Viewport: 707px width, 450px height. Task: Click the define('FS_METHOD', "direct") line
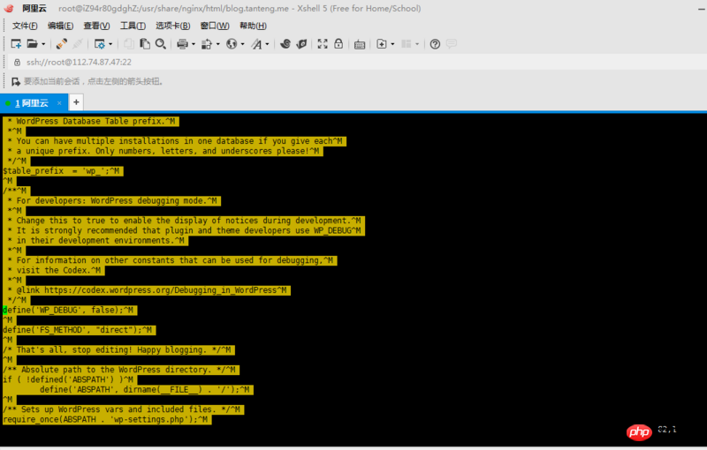(x=80, y=330)
